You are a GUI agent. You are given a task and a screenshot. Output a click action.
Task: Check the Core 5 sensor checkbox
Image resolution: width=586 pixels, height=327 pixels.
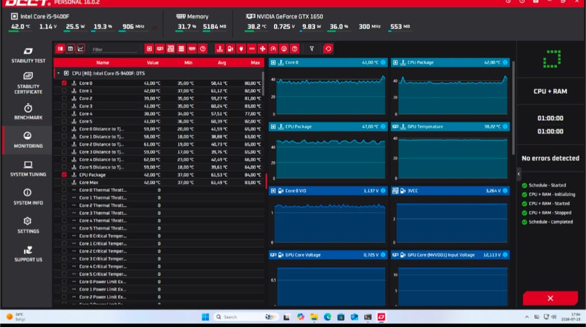click(64, 121)
